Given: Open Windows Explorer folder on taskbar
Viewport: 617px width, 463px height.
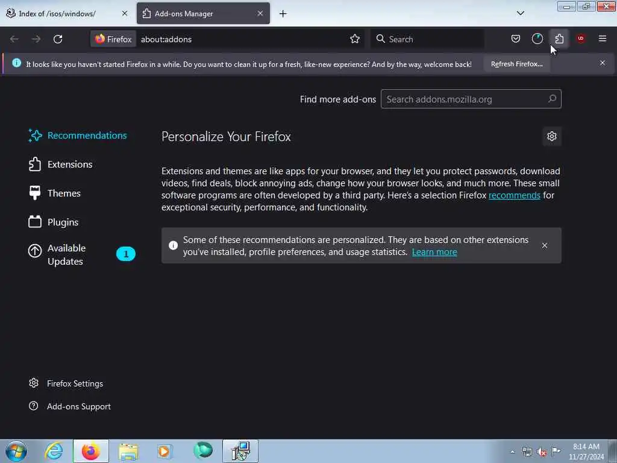Looking at the screenshot, I should (x=128, y=451).
